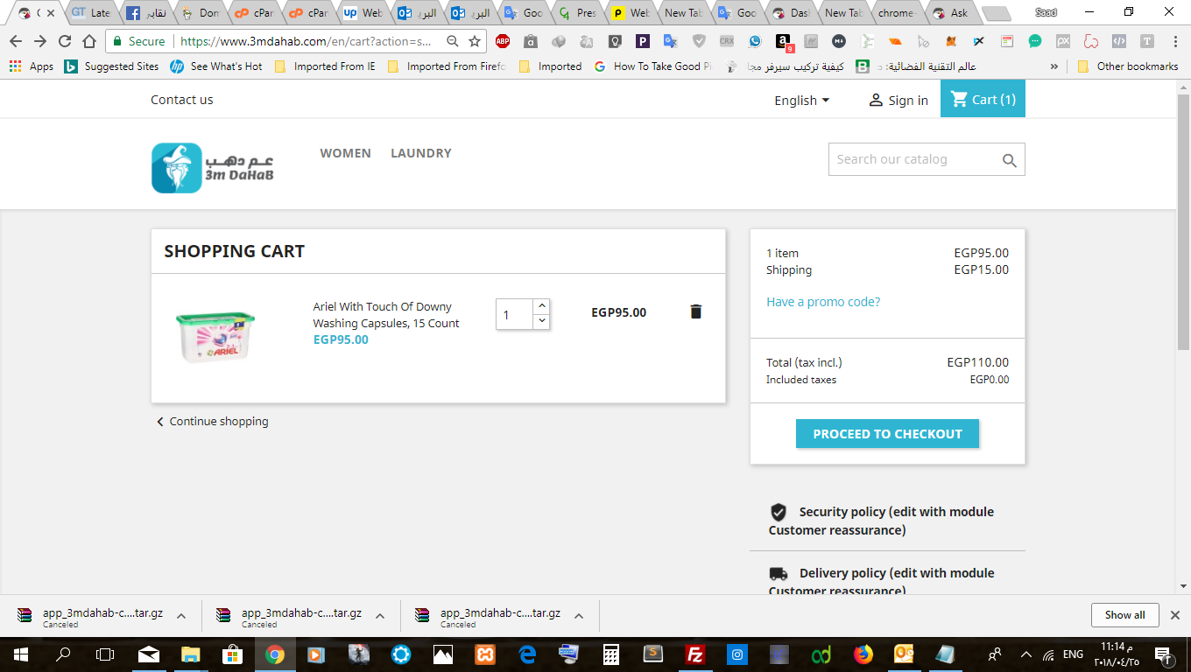Open the 'See What's Hot' bookmark

(x=216, y=66)
